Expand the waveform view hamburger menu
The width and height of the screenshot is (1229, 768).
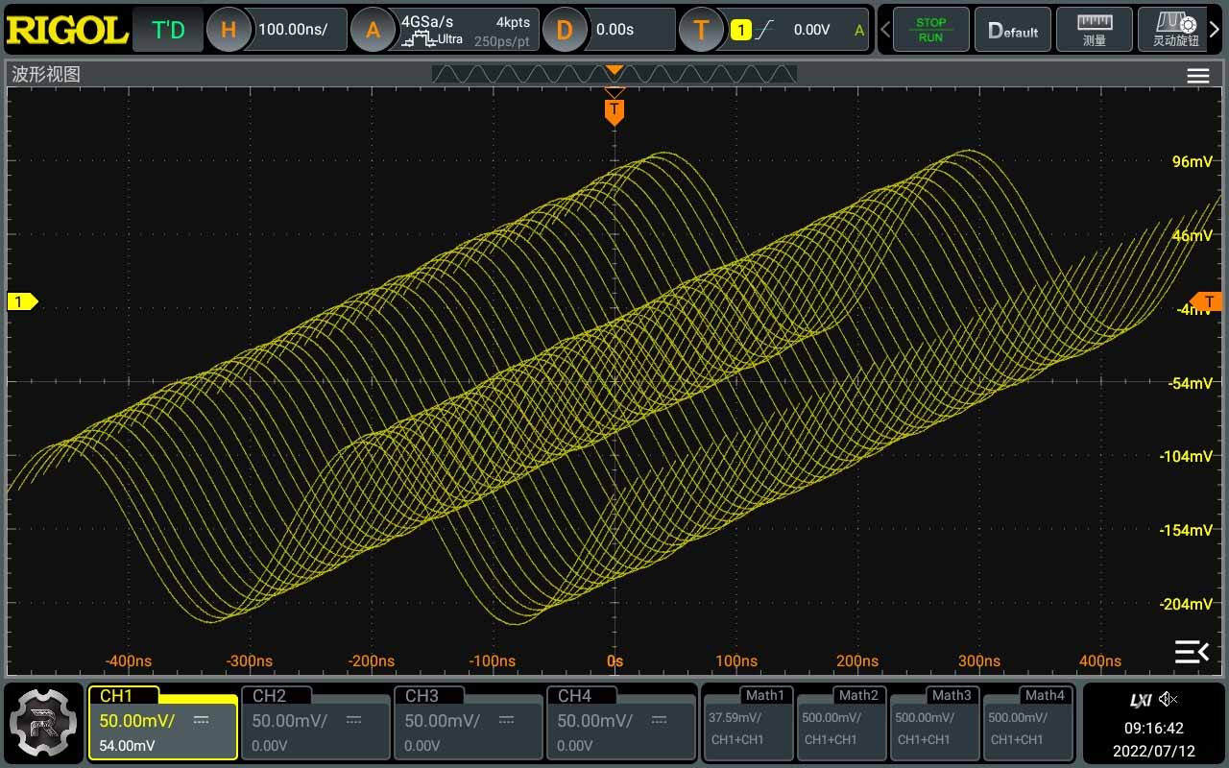[x=1197, y=77]
